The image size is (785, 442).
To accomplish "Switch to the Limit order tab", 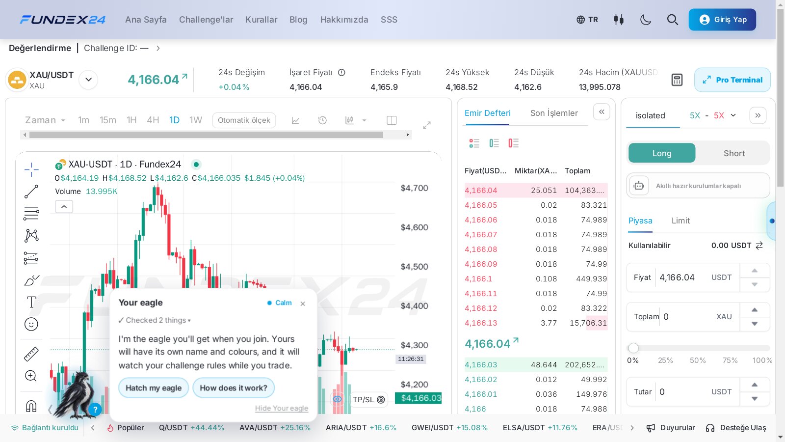I will (680, 221).
